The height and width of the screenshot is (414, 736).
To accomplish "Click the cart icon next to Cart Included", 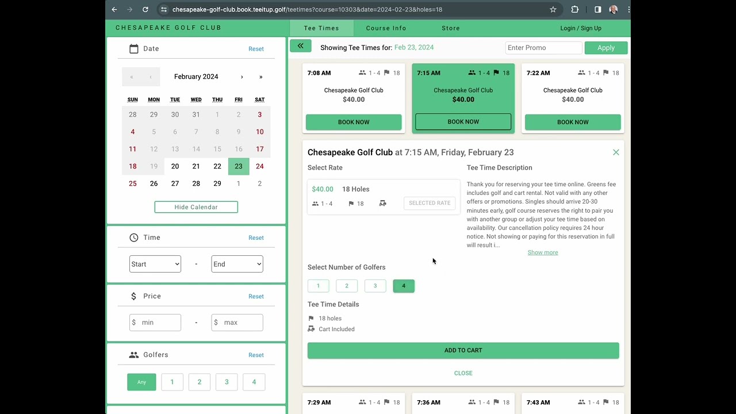I will pos(311,329).
